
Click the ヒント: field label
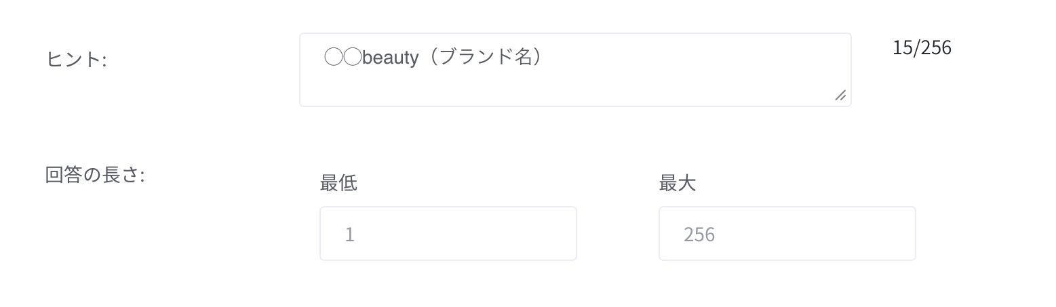76,60
